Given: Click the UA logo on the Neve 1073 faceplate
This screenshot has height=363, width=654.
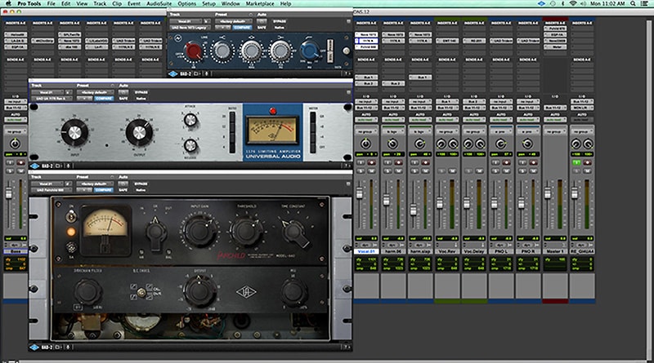Looking at the screenshot, I should [178, 38].
